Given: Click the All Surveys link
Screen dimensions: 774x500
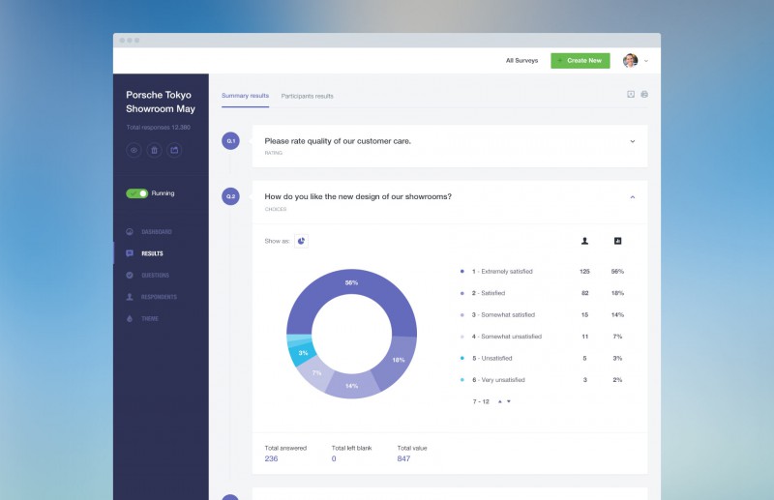Looking at the screenshot, I should 521,61.
